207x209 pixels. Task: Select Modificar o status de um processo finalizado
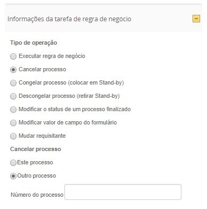point(13,110)
